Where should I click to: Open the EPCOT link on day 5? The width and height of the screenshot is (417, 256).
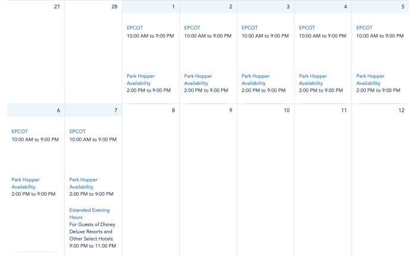coord(364,27)
